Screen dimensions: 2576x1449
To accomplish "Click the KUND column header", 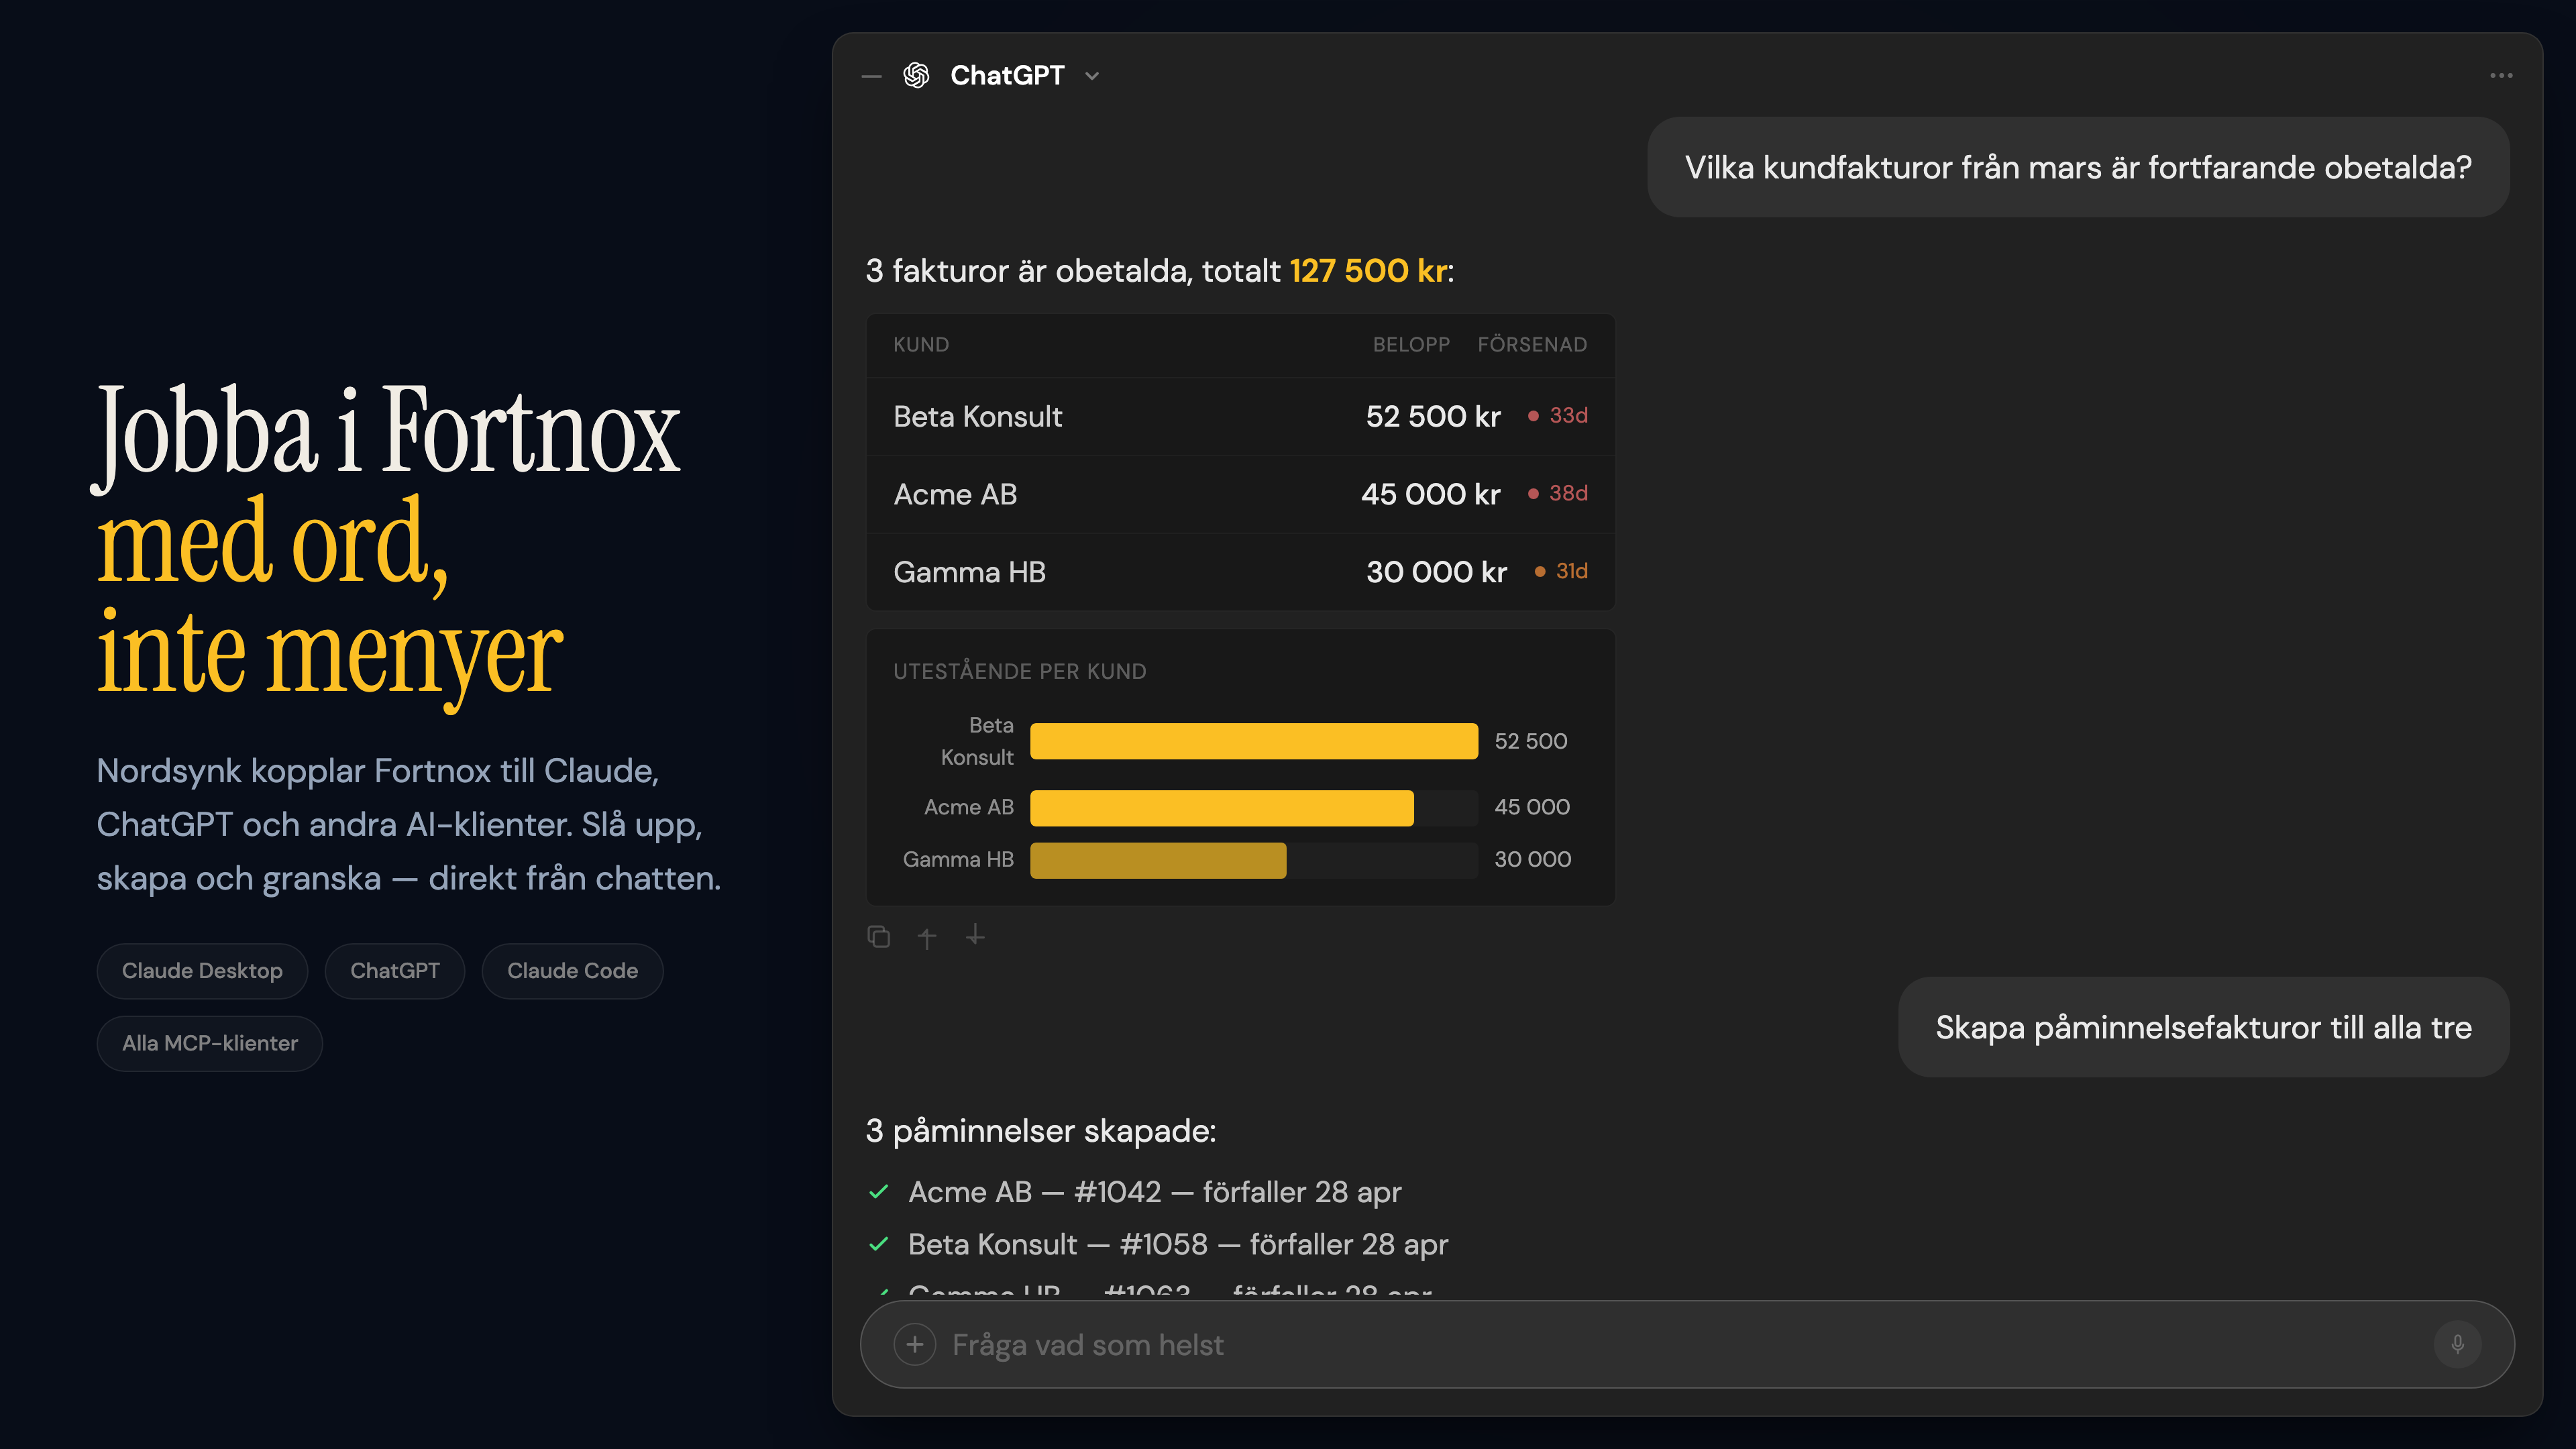I will (921, 345).
